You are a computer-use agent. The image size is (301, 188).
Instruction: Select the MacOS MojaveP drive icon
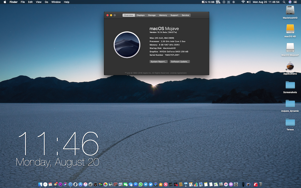point(290,47)
